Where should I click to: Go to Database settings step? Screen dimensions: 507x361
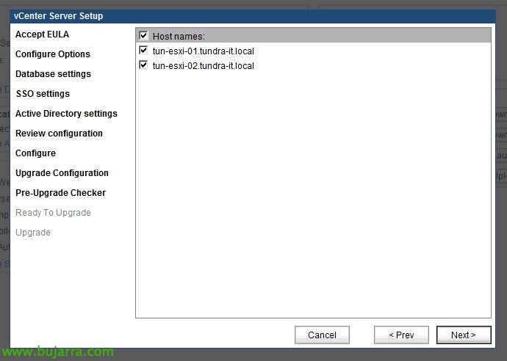click(53, 74)
